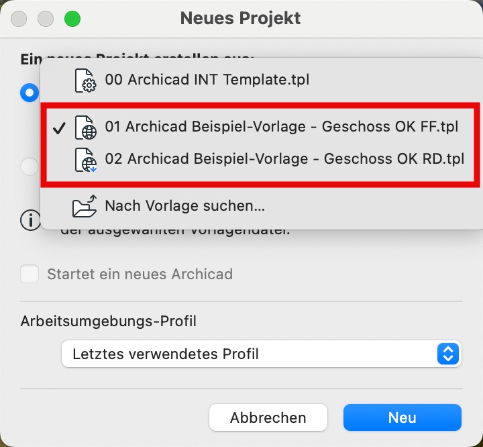Click the checkmark next to template 01
Screen dimensions: 483x447
pos(59,128)
